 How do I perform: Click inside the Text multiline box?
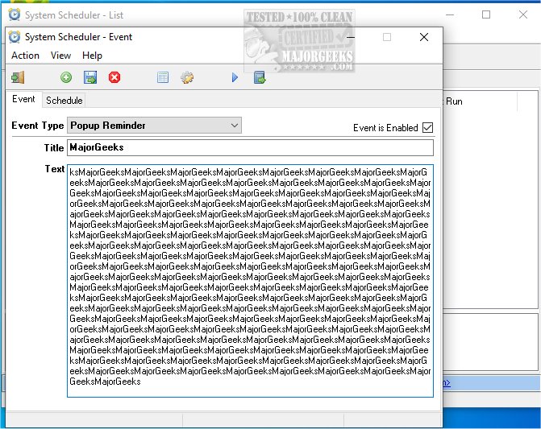coord(250,281)
